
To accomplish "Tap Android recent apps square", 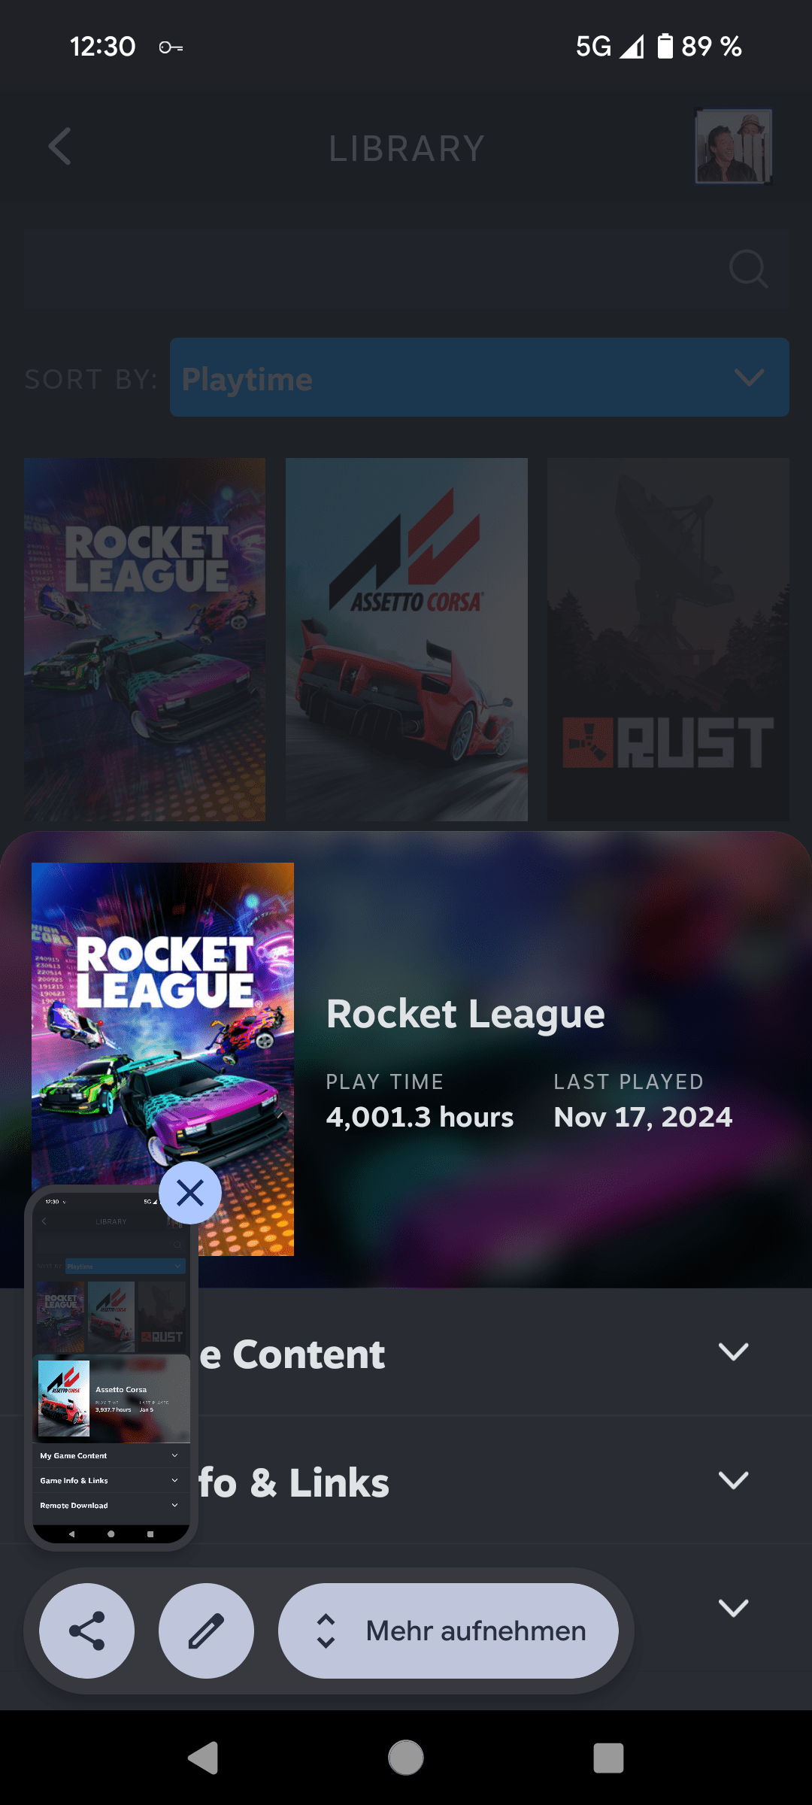I will pos(608,1758).
